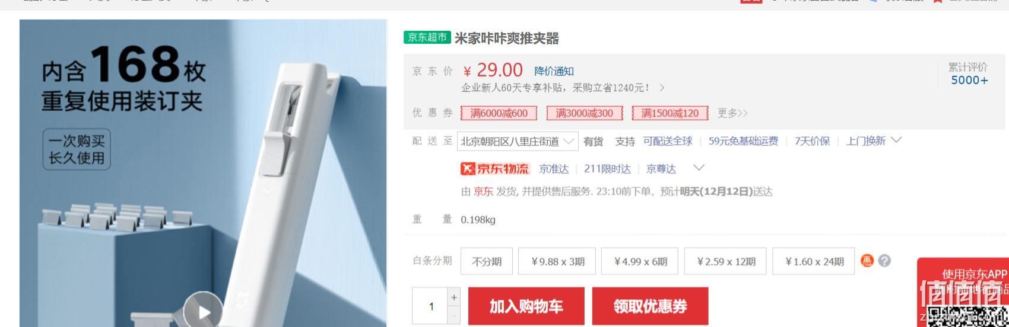Click the 京东超市 green badge

(x=427, y=37)
